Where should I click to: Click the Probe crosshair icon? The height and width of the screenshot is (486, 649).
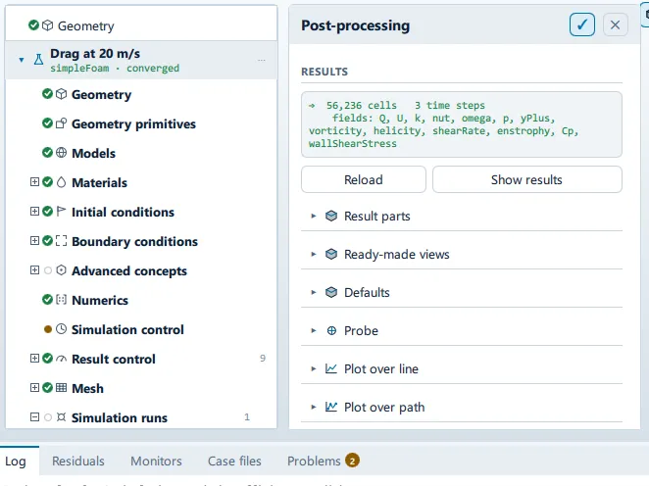click(x=331, y=330)
